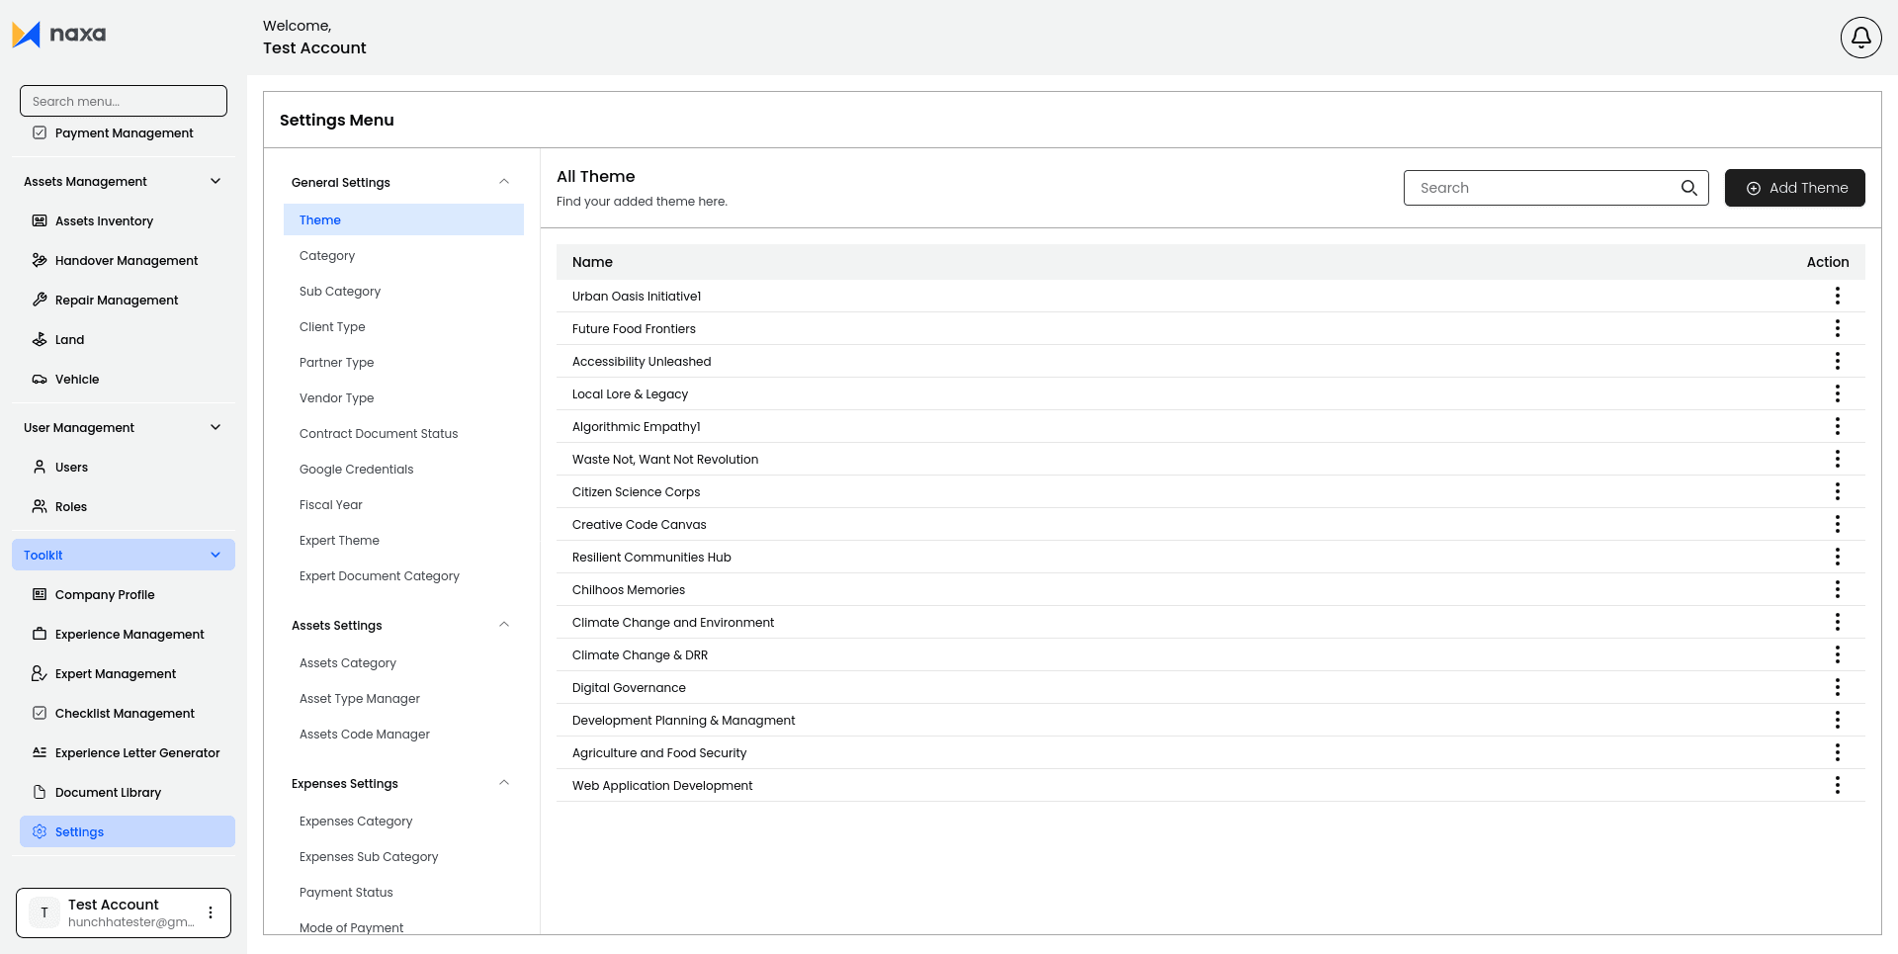Screen dimensions: 1898x954
Task: Open the search magnifier in the theme search bar
Action: point(1688,188)
